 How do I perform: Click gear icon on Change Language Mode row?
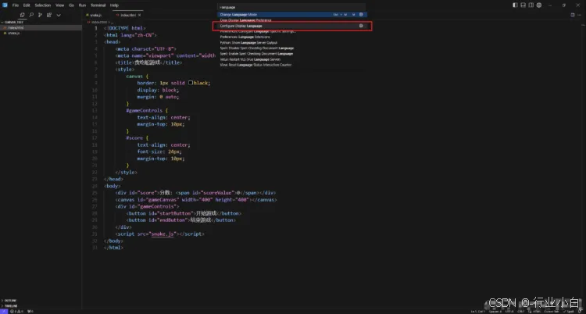point(361,15)
